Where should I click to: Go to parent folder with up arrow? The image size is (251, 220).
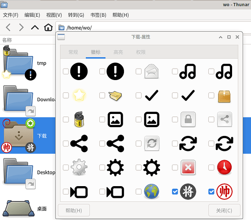pos(35,28)
